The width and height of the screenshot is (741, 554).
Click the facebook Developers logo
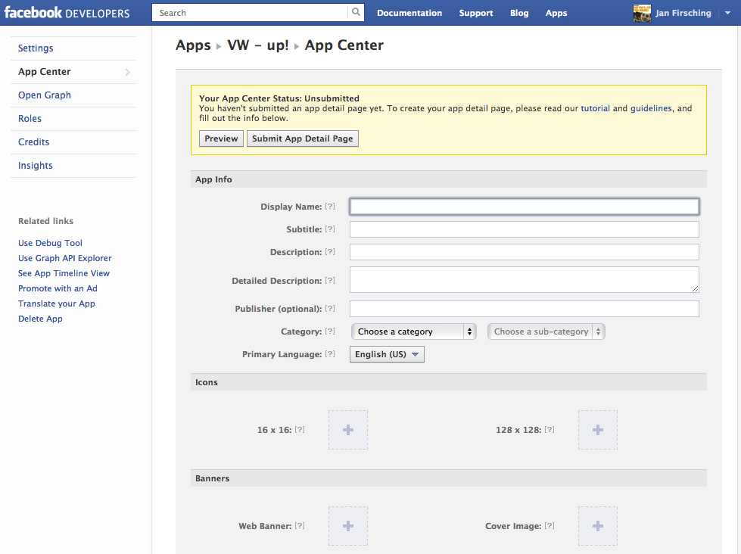67,13
